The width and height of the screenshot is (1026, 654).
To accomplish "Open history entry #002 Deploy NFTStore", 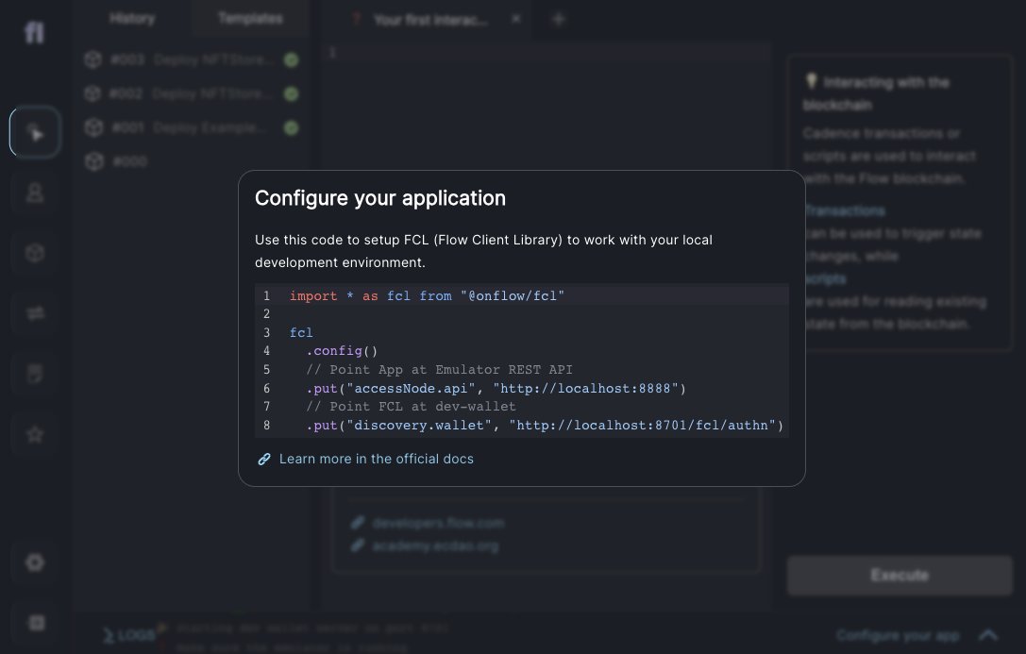I will pos(191,94).
